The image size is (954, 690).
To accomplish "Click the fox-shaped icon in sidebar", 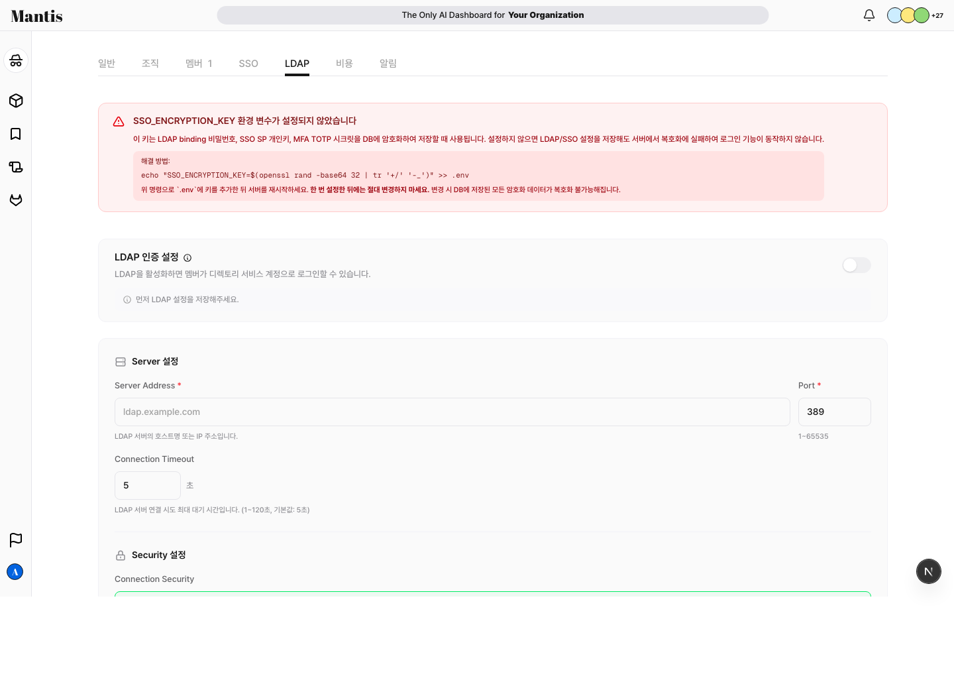I will pos(16,200).
